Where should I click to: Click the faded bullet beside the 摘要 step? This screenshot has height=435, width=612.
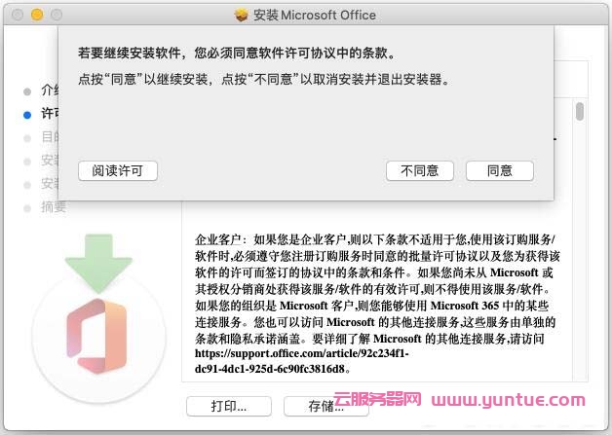coord(27,208)
